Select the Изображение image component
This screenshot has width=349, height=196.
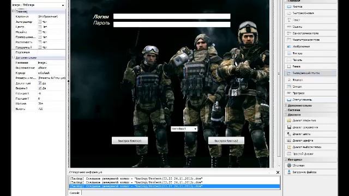310,46
